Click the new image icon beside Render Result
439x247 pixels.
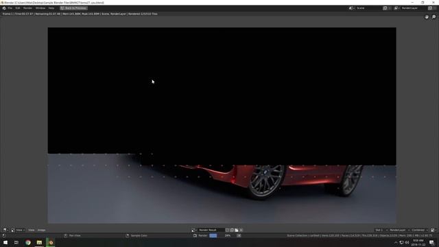232,230
